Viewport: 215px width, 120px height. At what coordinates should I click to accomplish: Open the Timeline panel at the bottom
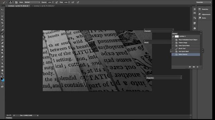point(9,118)
